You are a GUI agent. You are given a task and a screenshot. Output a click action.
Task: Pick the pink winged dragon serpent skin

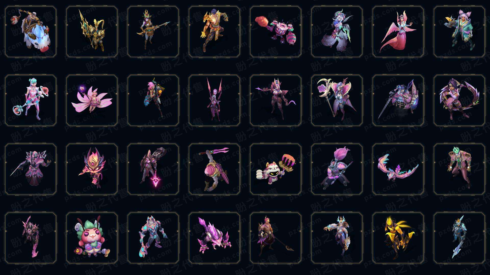click(x=398, y=169)
